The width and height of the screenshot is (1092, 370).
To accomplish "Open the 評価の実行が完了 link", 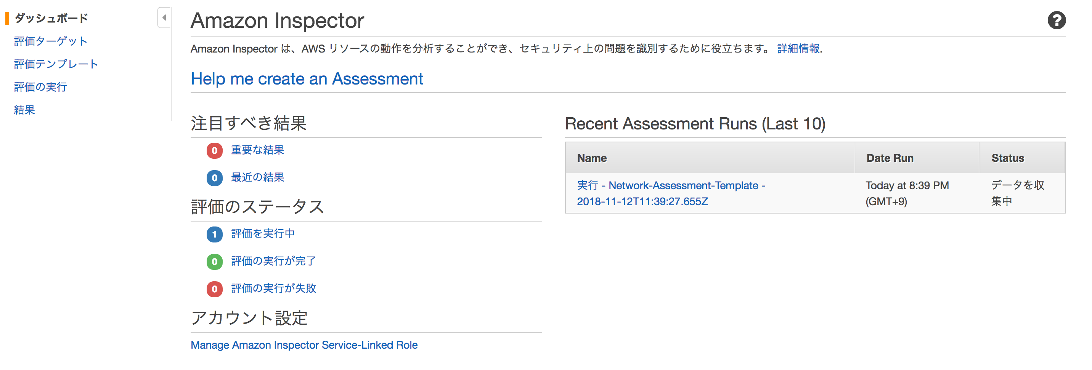I will 273,261.
